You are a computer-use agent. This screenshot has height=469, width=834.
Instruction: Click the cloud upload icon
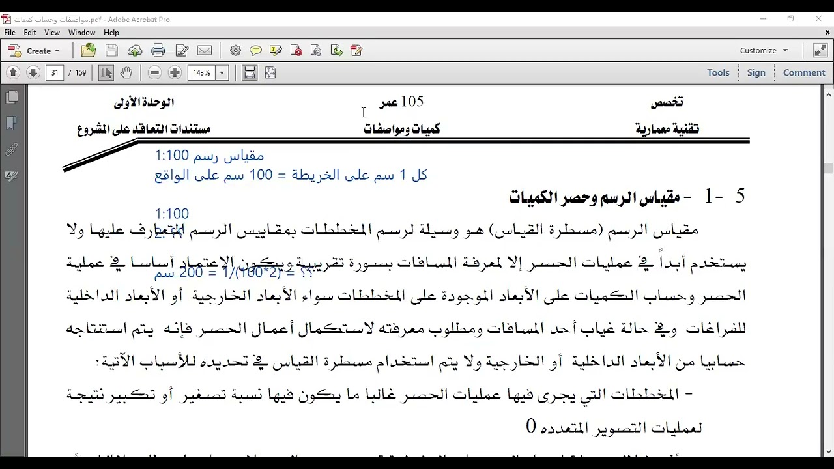(x=135, y=50)
